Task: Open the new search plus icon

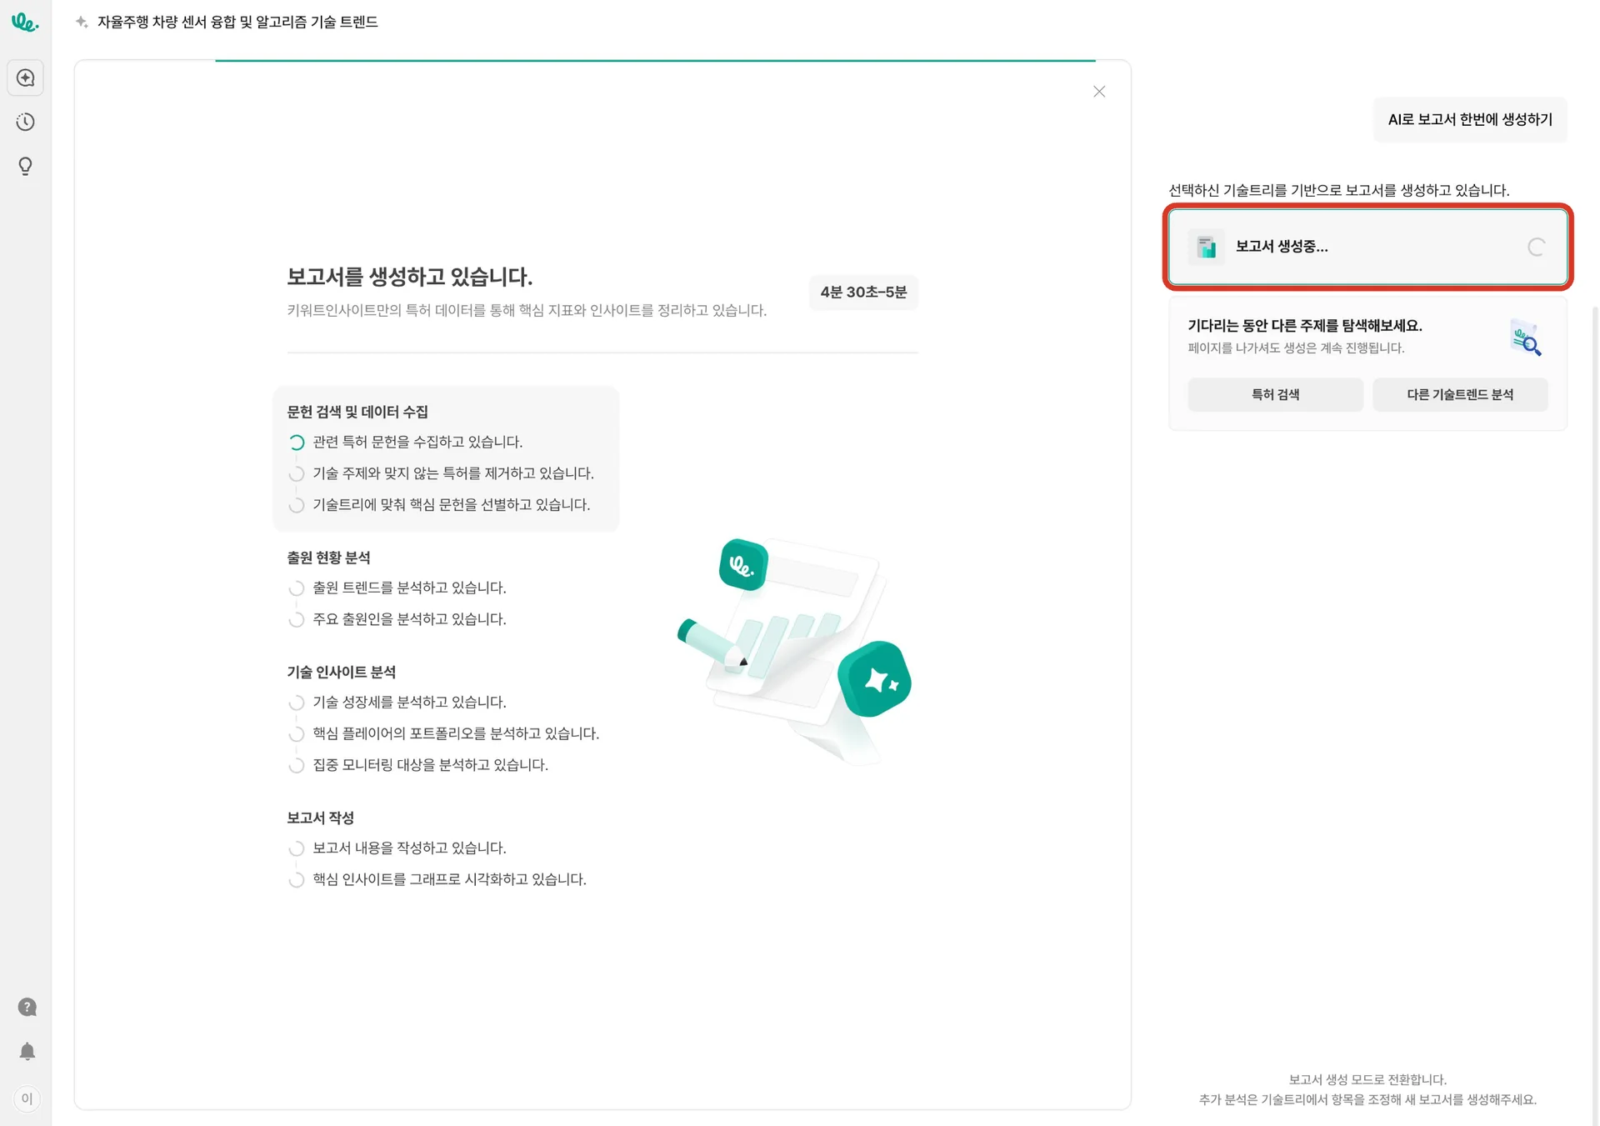Action: tap(26, 78)
